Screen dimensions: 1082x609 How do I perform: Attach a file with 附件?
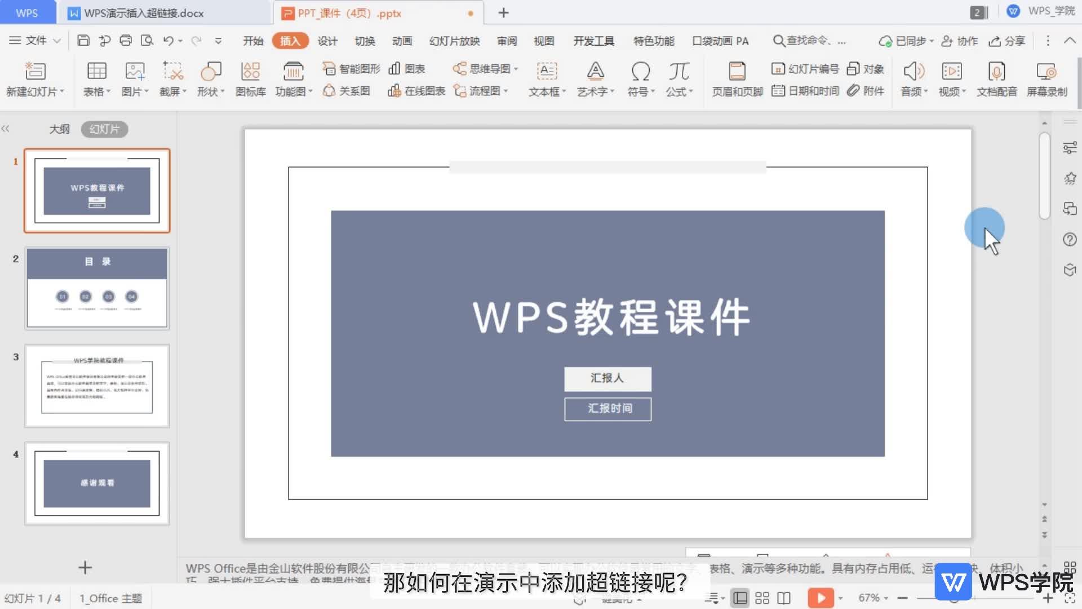point(866,91)
